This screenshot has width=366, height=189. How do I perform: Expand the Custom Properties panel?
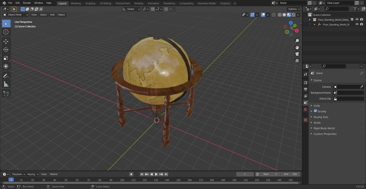(325, 134)
